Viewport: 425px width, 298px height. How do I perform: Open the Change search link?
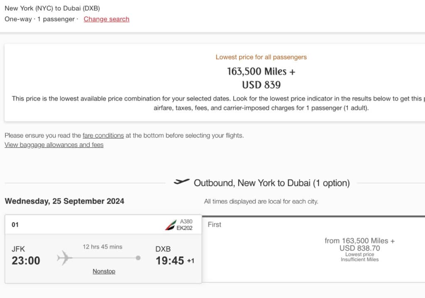coord(106,19)
